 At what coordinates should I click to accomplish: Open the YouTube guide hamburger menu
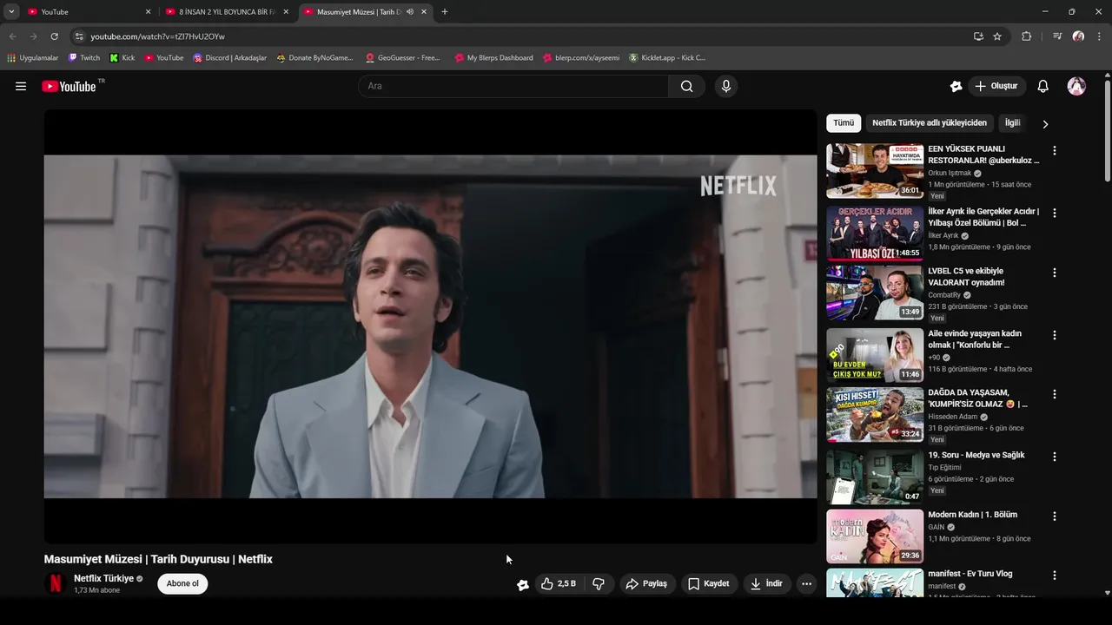(x=21, y=86)
